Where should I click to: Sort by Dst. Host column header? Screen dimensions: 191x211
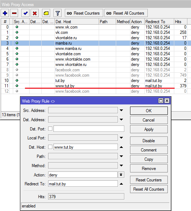coord(77,22)
